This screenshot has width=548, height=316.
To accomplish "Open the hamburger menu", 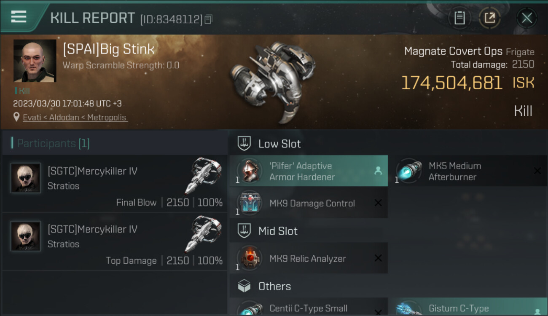I will (x=19, y=17).
